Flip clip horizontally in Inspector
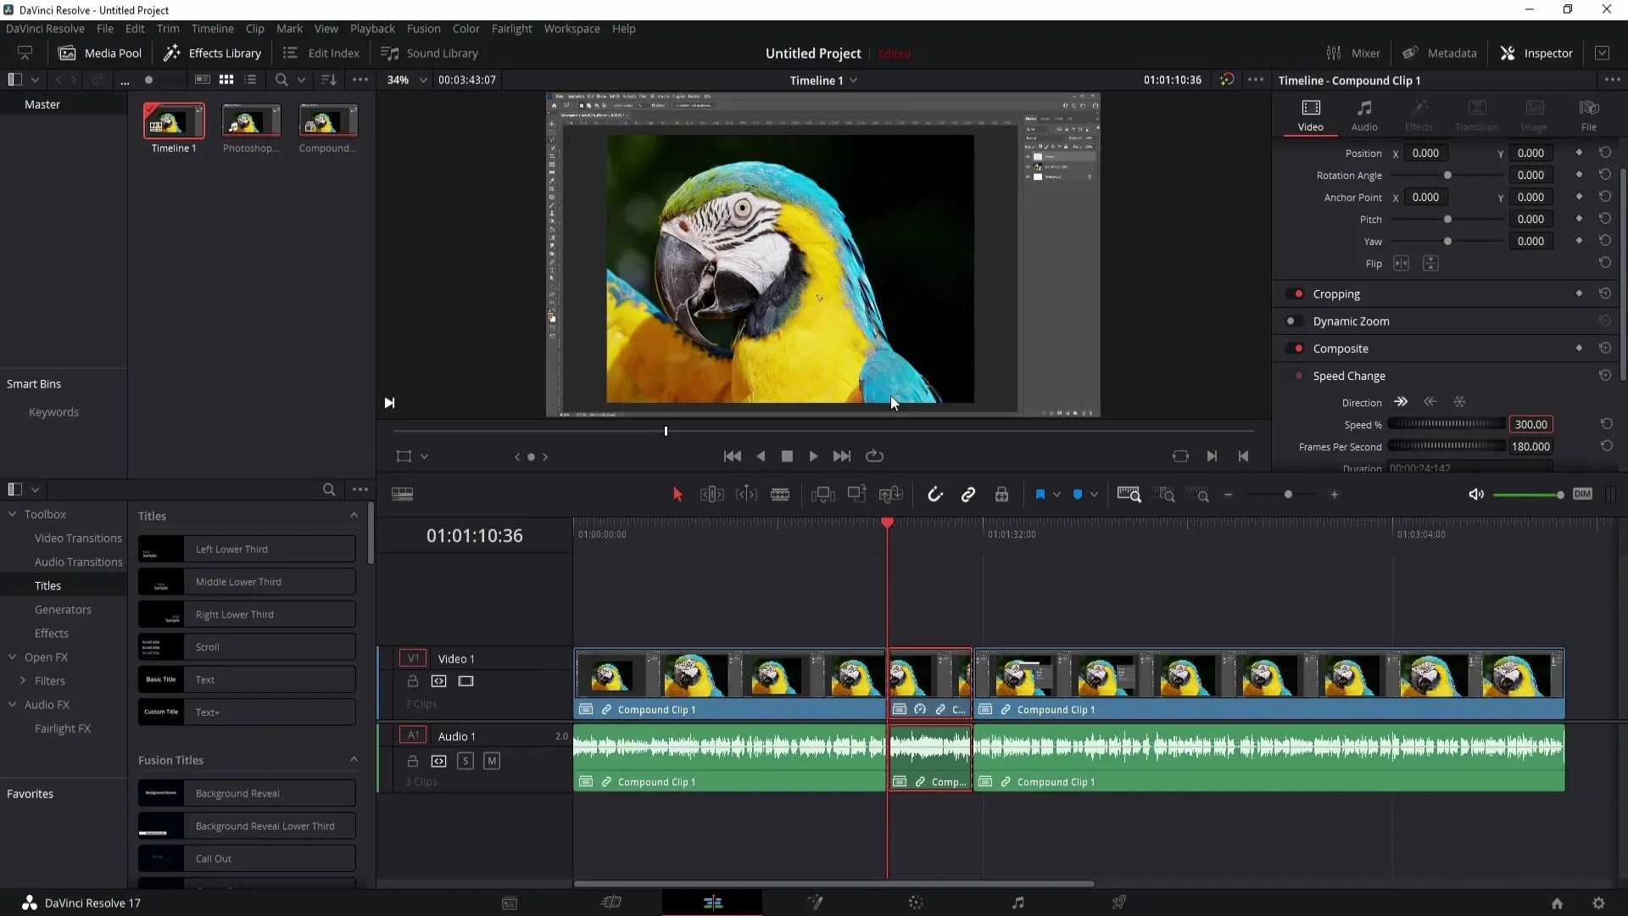This screenshot has width=1628, height=916. pyautogui.click(x=1401, y=264)
